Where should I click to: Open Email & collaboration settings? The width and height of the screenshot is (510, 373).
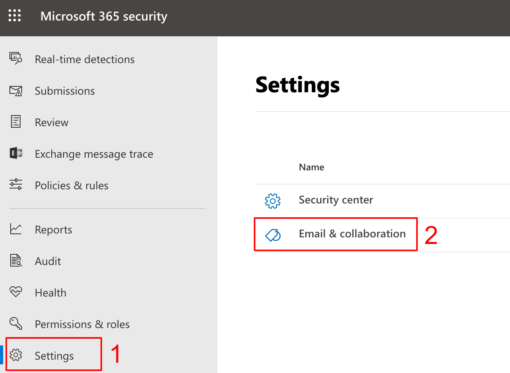pos(382,235)
